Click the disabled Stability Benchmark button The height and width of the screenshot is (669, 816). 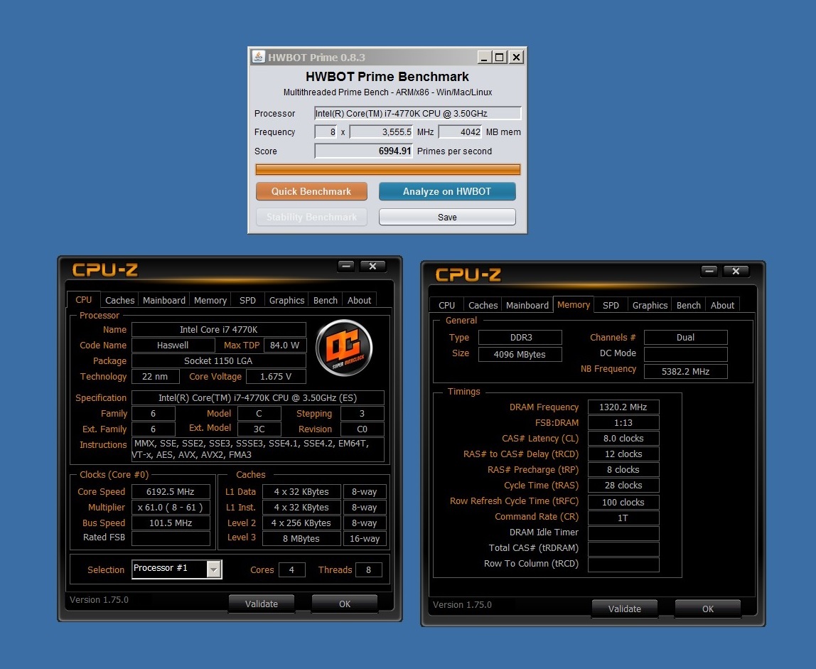pyautogui.click(x=311, y=217)
